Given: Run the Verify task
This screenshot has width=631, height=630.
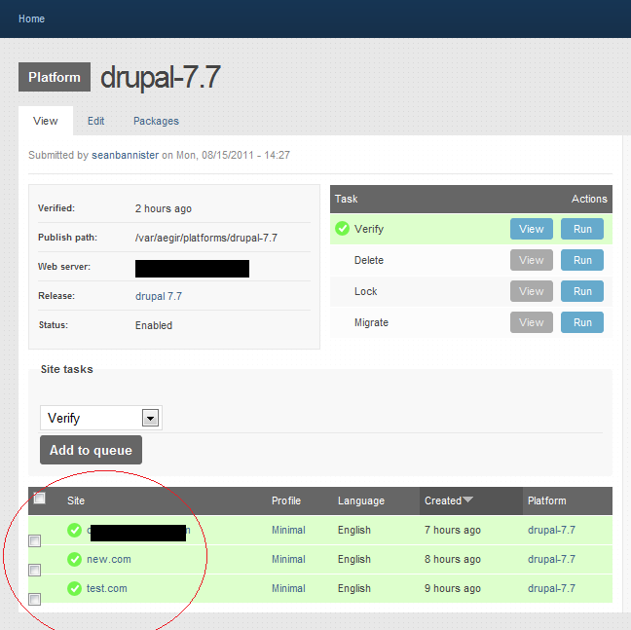Looking at the screenshot, I should pyautogui.click(x=582, y=229).
